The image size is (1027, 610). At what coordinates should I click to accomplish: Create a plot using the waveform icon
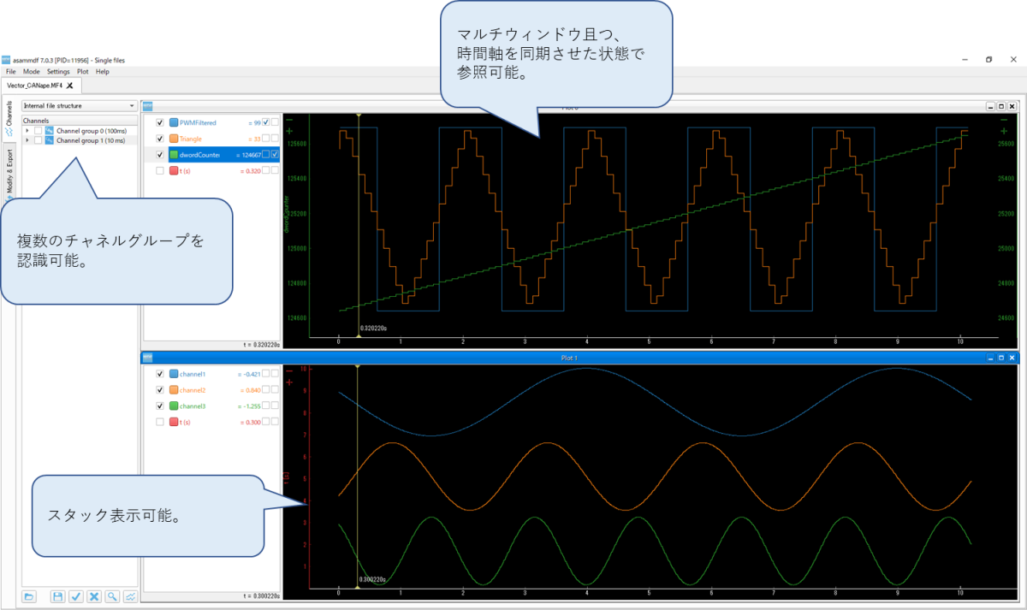click(130, 596)
